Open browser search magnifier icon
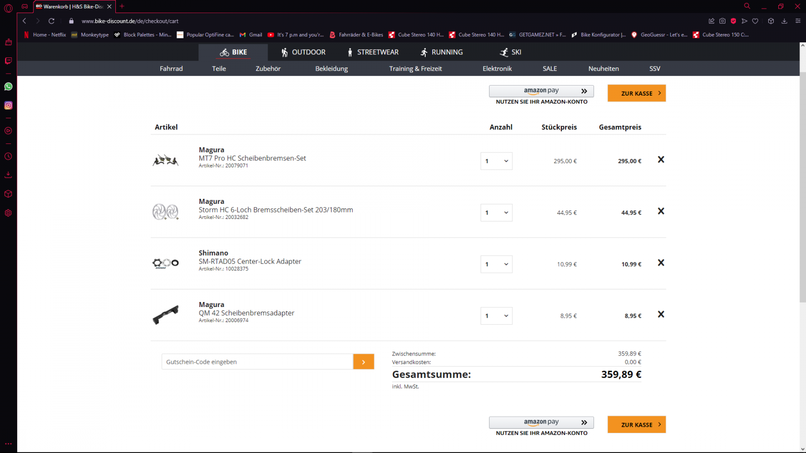This screenshot has width=806, height=453. pyautogui.click(x=747, y=6)
